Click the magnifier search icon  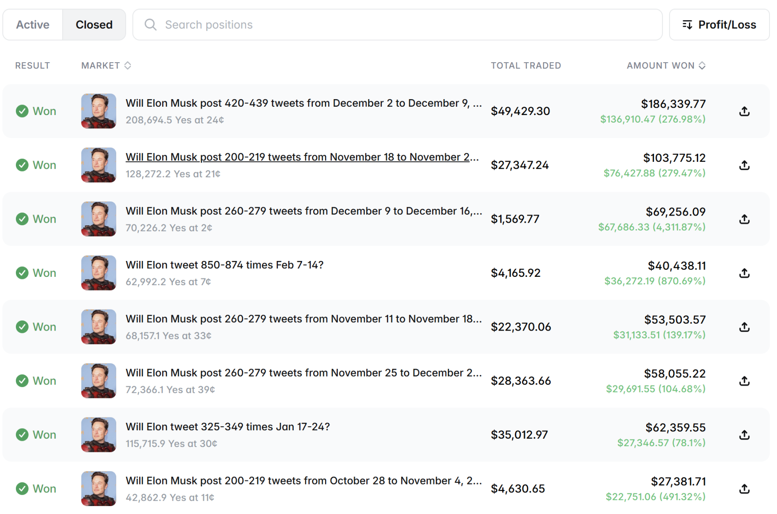(x=151, y=25)
